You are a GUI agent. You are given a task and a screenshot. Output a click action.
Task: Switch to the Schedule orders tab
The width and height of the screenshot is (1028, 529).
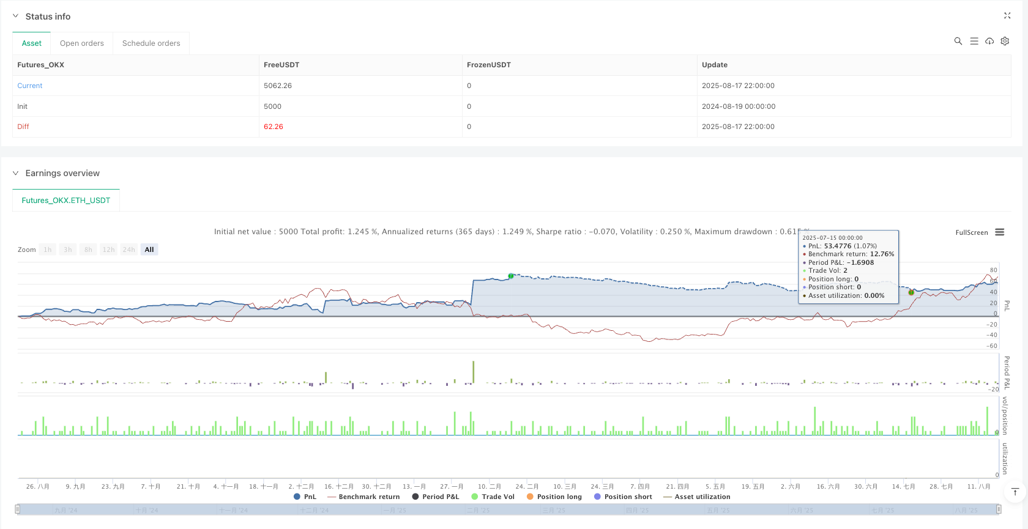[x=151, y=43]
